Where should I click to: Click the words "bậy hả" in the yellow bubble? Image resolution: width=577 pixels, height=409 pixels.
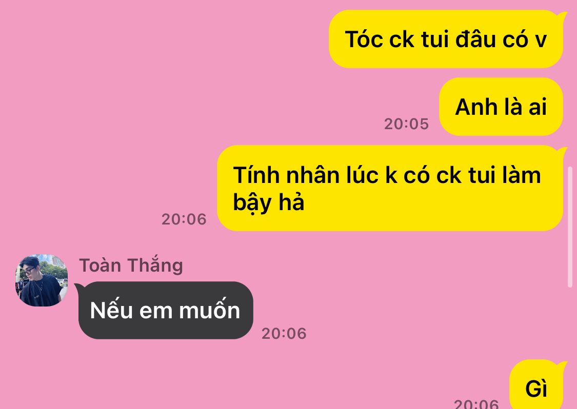pos(269,203)
